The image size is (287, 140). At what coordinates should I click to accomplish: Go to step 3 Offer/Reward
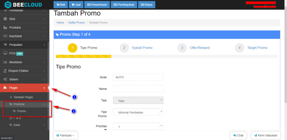point(199,48)
